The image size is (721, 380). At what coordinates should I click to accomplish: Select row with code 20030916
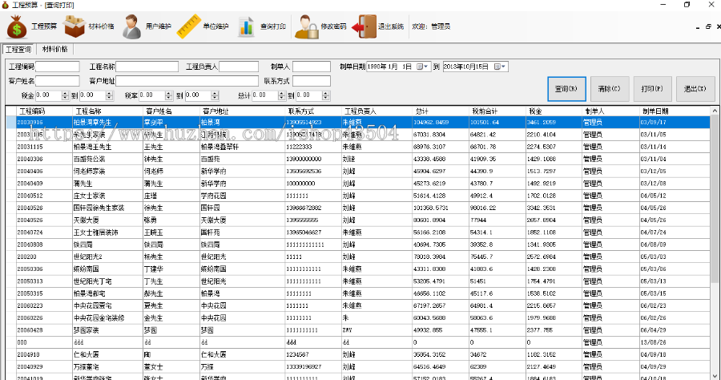[358, 123]
